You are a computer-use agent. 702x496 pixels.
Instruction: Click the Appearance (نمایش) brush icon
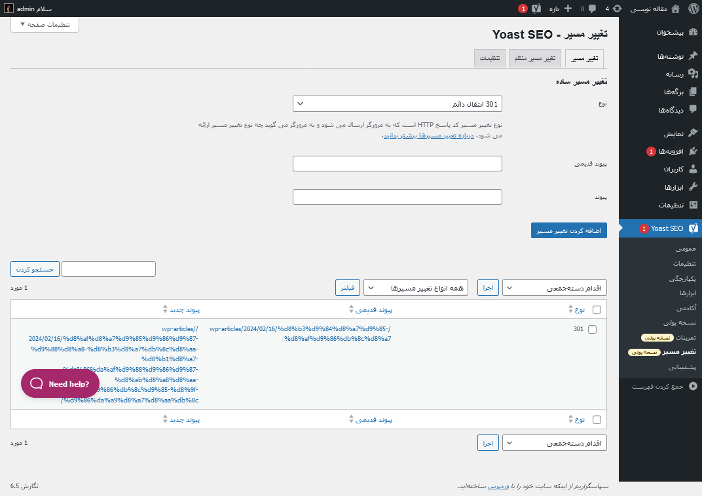[x=693, y=133]
